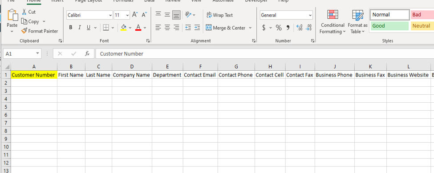Apply the Normal cell style

390,15
